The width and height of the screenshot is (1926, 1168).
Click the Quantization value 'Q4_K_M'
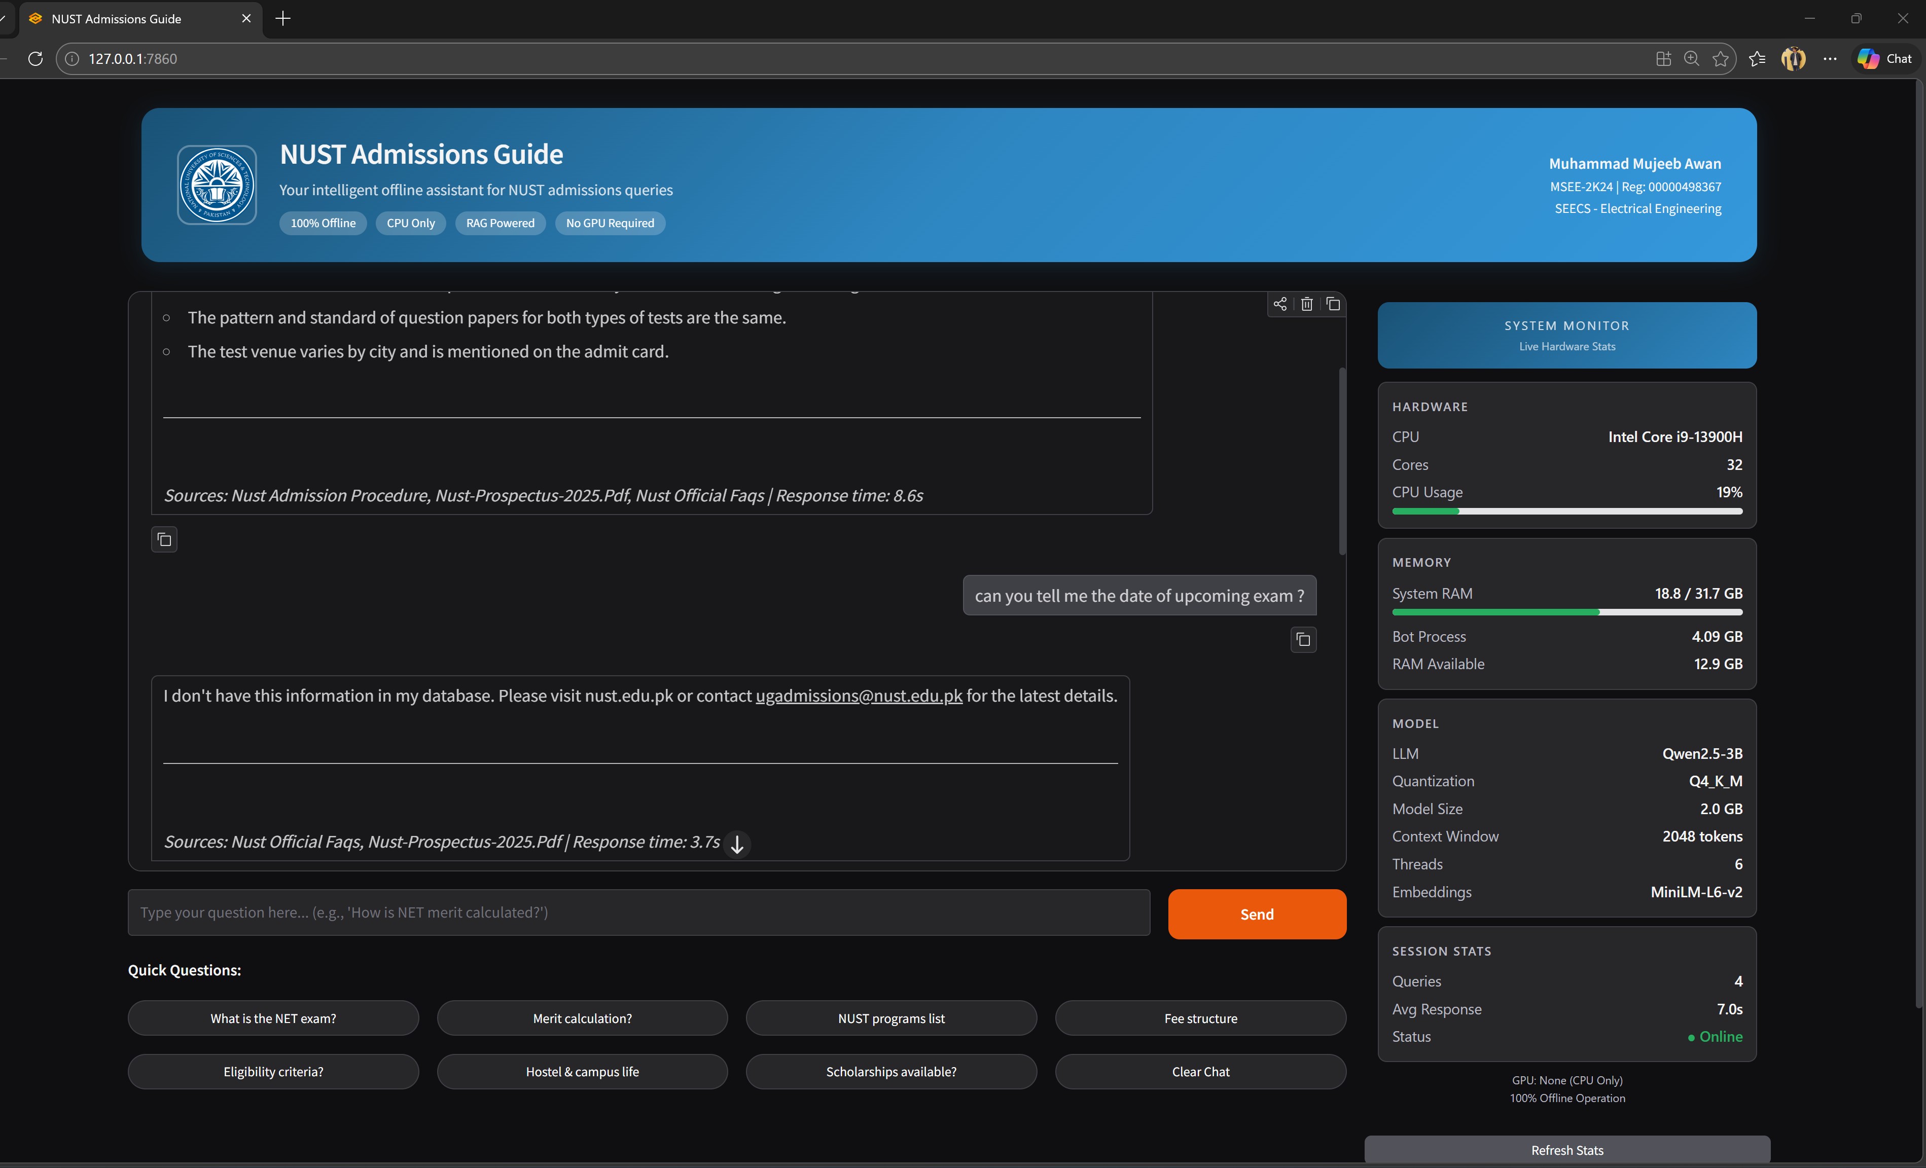click(x=1716, y=781)
